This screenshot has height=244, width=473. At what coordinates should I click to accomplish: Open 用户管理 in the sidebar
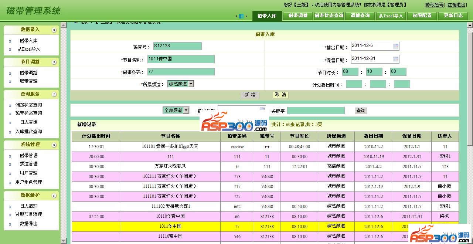click(29, 173)
